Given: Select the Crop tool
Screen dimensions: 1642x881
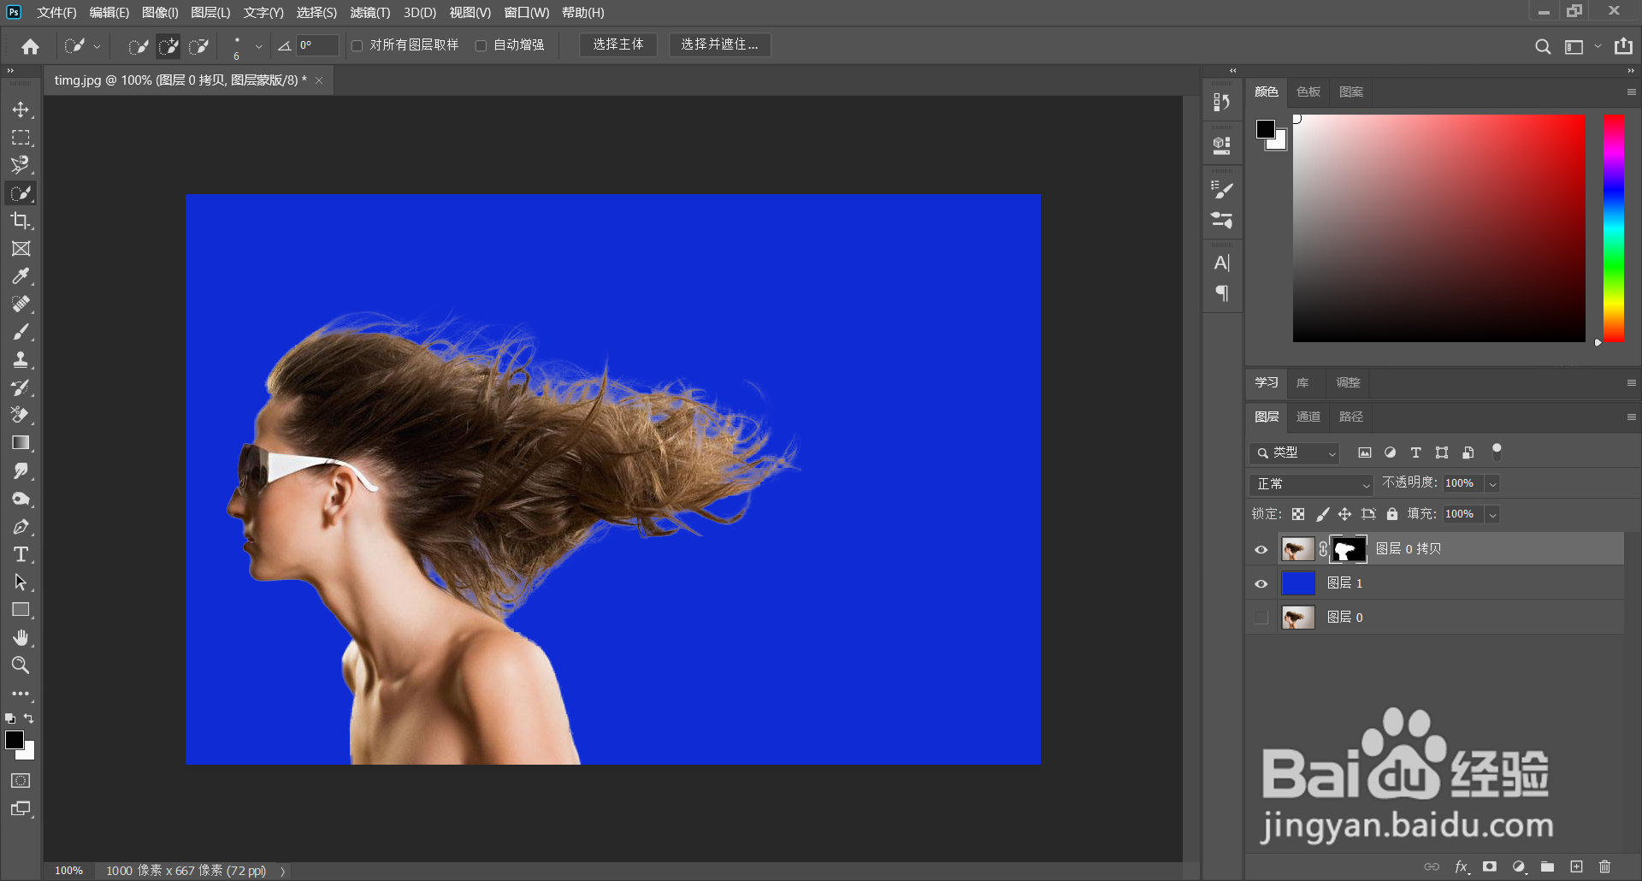Looking at the screenshot, I should coord(21,221).
